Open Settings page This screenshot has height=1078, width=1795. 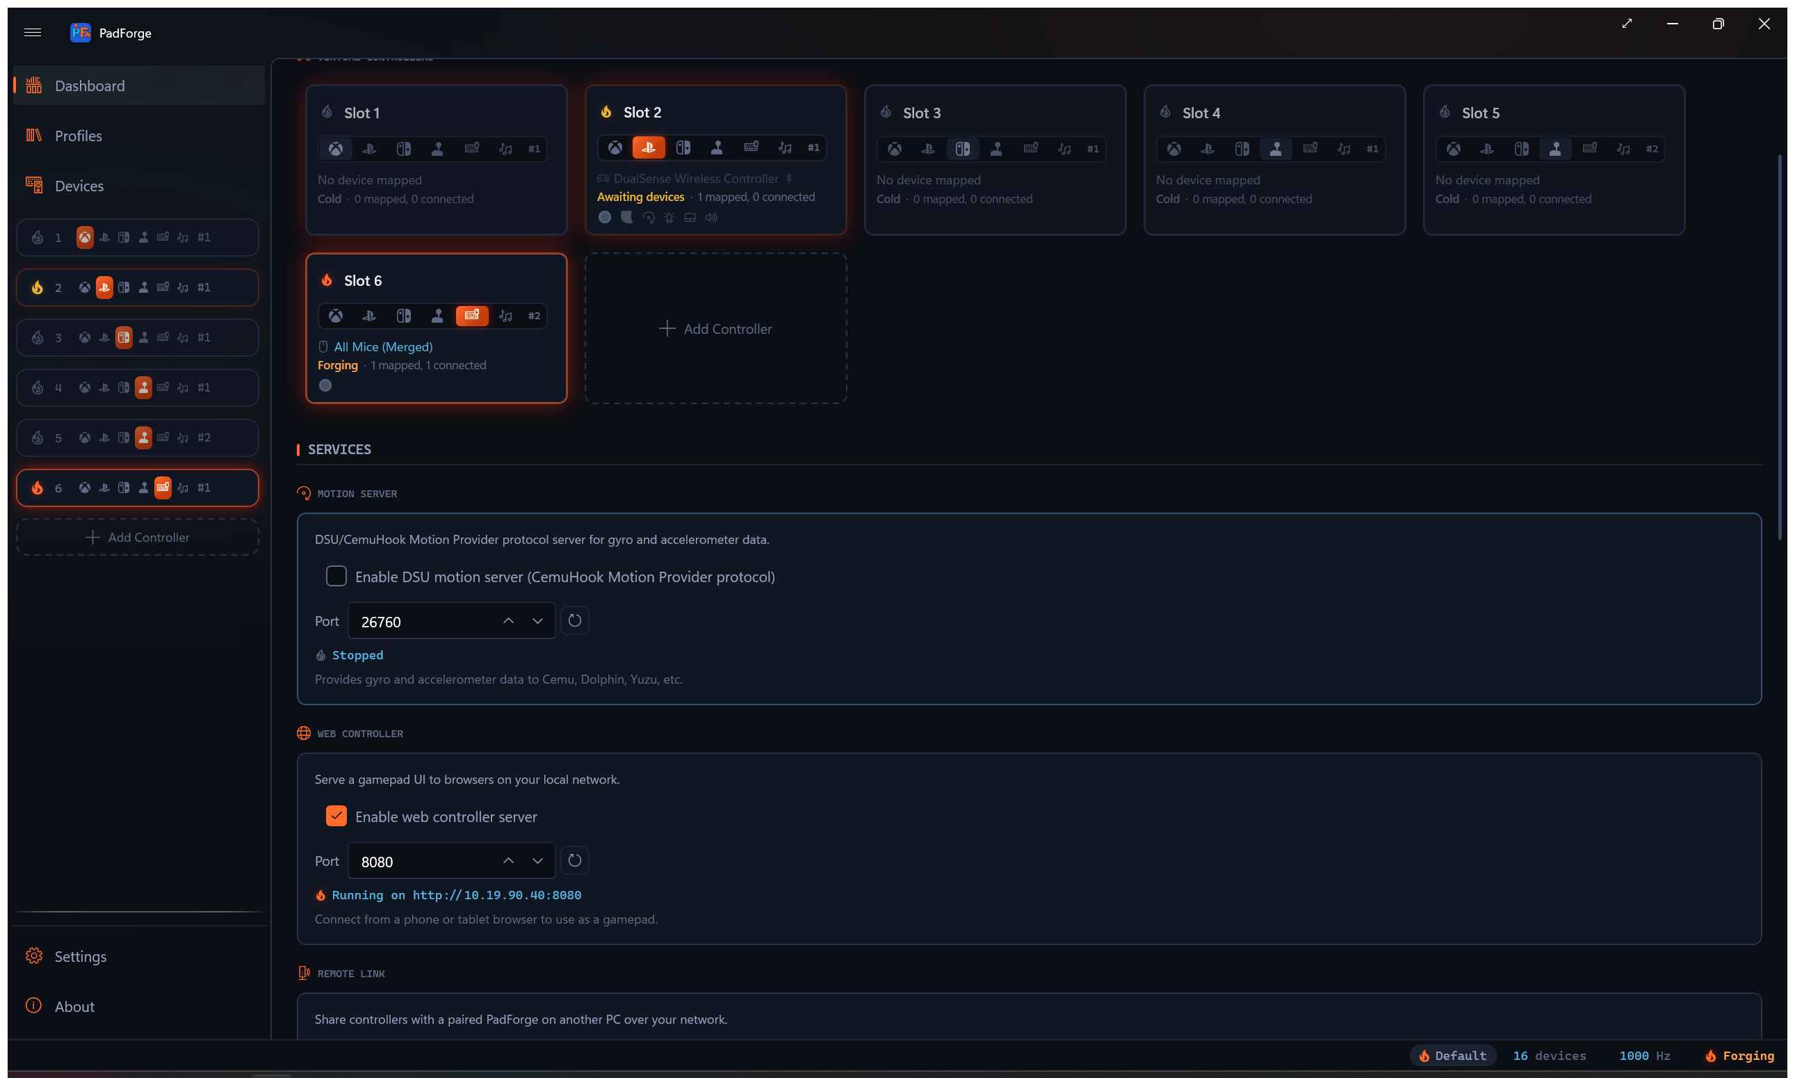138,956
